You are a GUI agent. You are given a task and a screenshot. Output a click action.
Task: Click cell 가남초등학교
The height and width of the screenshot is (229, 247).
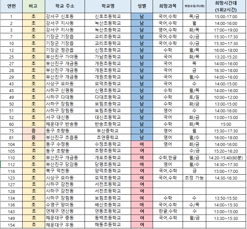(x=108, y=57)
